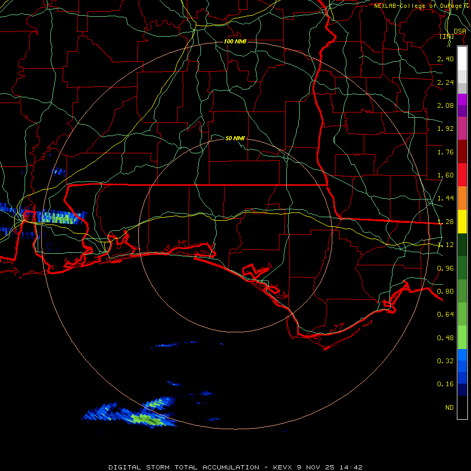Click the 0.96 legend value
The image size is (471, 471).
coord(445,268)
